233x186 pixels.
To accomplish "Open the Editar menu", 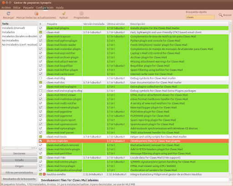I will [x=17, y=8].
